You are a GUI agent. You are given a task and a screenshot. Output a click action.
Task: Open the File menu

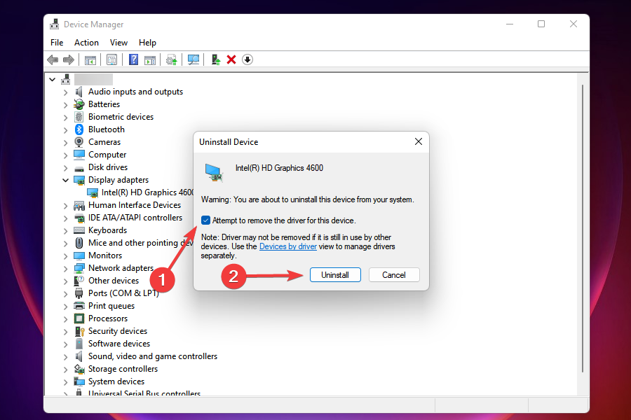point(57,43)
